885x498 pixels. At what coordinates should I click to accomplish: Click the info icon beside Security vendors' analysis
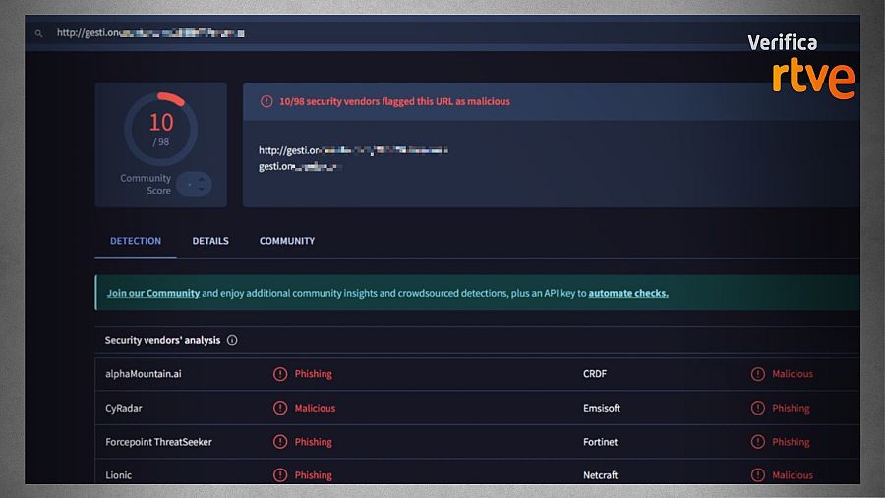click(232, 341)
